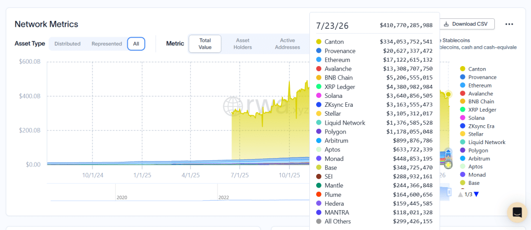The image size is (531, 230).
Task: Select the Distributed asset type
Action: click(x=68, y=44)
